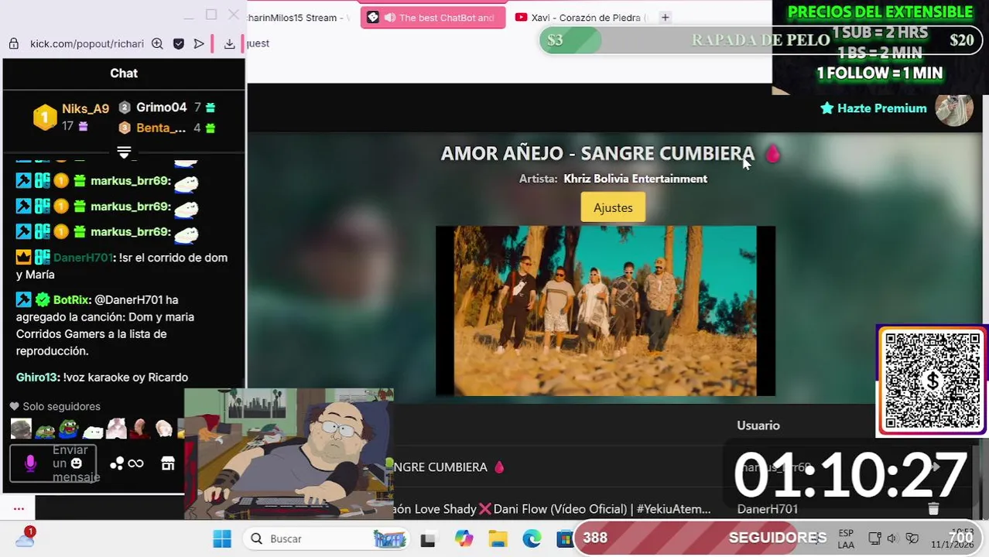This screenshot has height=557, width=989.
Task: Click the Enviar un mensaje chat field
Action: 54,463
